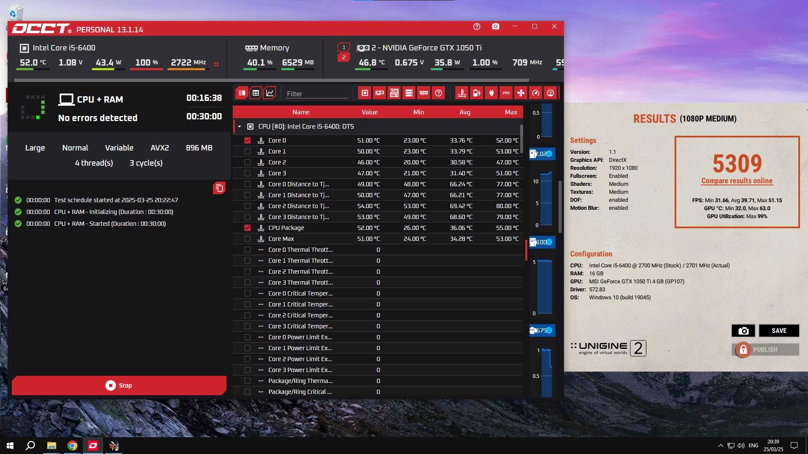This screenshot has height=454, width=808.
Task: Copy the test log with copy icon
Action: [219, 188]
